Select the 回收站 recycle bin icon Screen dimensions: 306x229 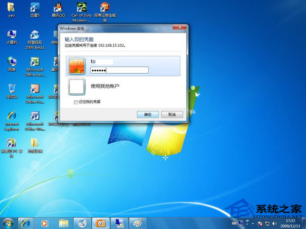point(12,91)
